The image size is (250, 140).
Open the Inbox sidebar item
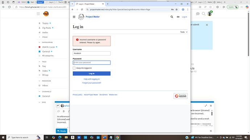[x=45, y=86]
